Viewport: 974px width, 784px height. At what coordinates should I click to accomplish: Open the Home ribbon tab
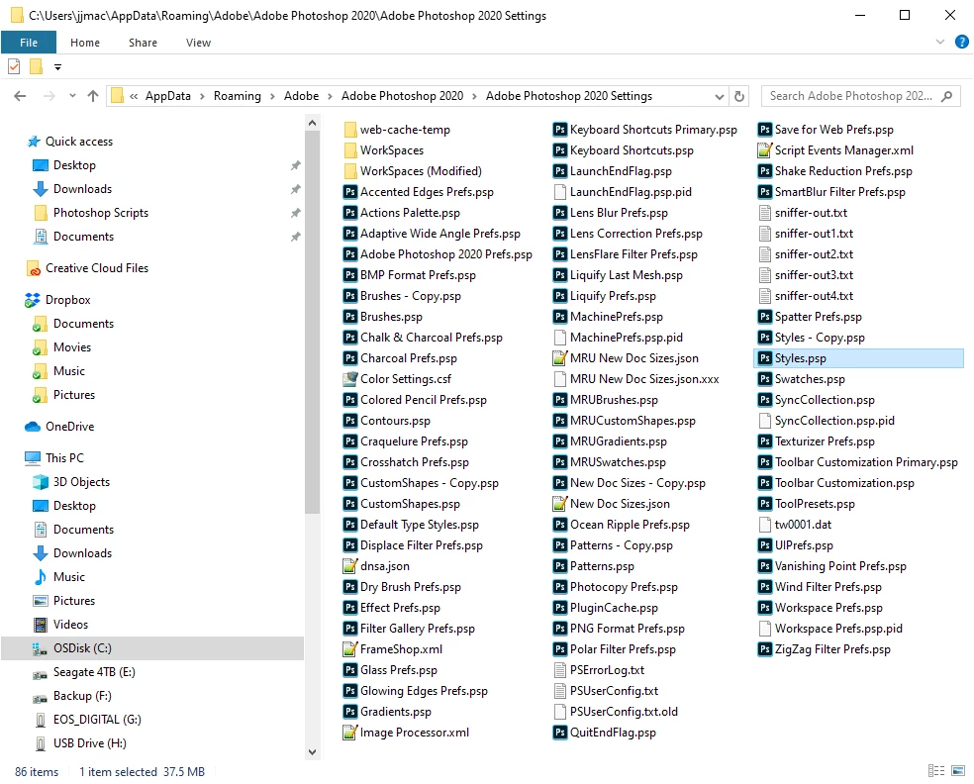tap(85, 43)
